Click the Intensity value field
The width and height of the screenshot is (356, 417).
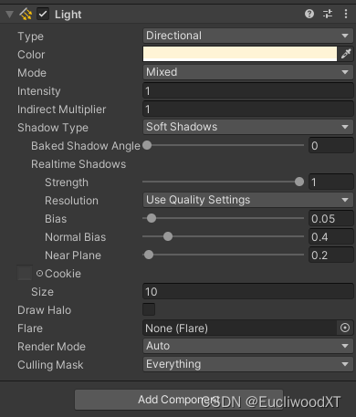coord(248,90)
